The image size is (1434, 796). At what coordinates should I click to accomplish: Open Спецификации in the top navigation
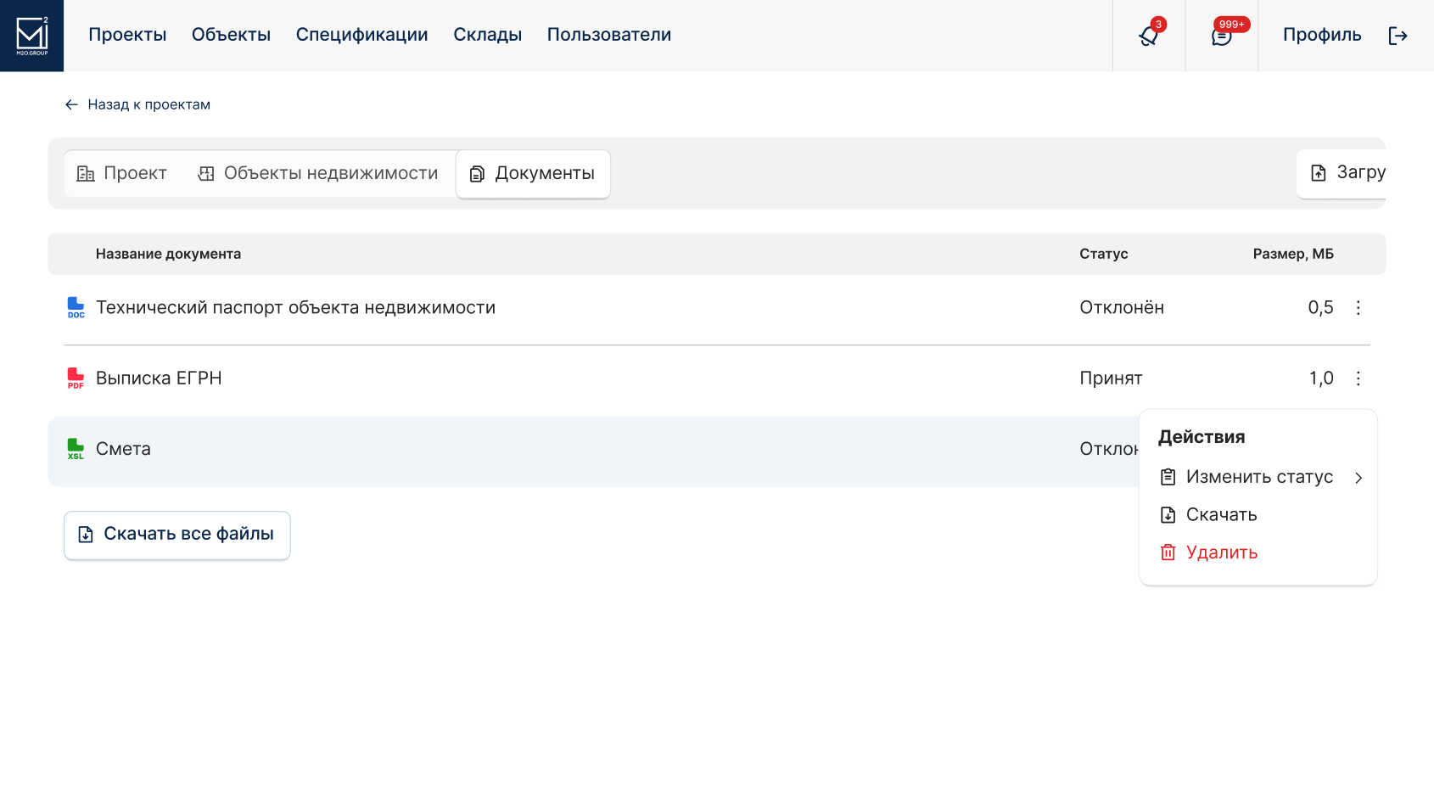click(x=361, y=35)
